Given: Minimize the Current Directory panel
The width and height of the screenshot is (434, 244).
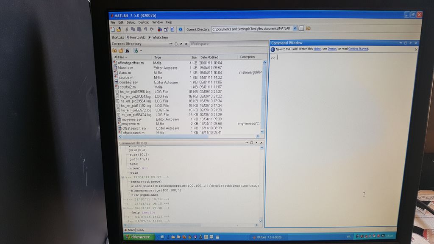Looking at the screenshot, I should (x=171, y=44).
